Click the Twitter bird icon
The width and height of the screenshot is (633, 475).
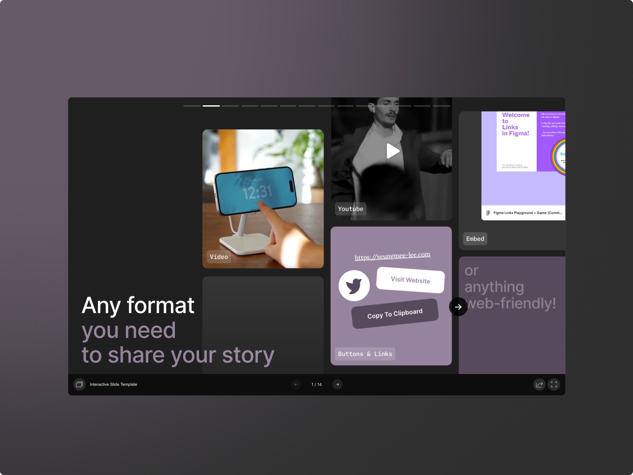pyautogui.click(x=354, y=285)
